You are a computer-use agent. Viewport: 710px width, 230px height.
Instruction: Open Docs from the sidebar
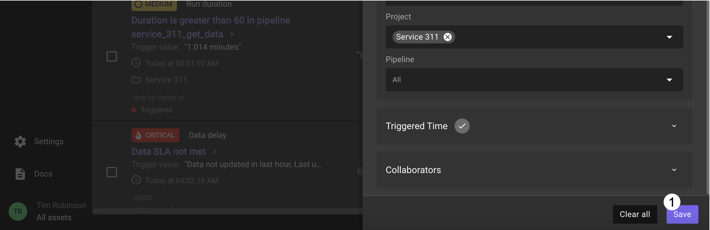click(43, 174)
